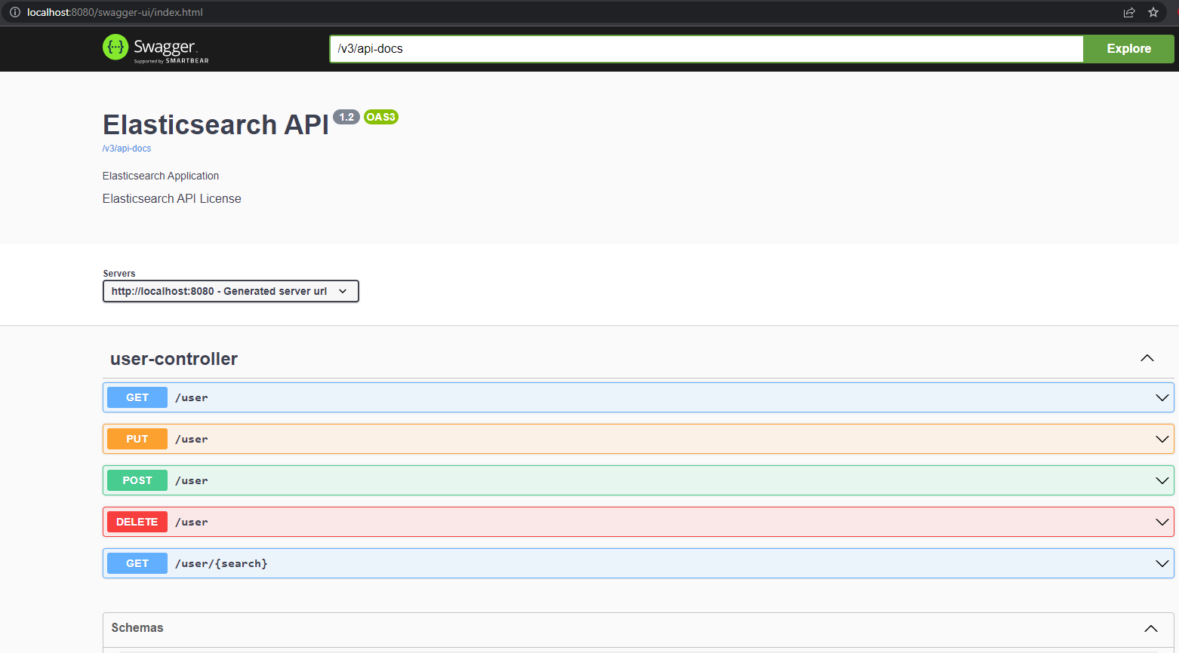Image resolution: width=1179 pixels, height=653 pixels.
Task: Click the PUT badge on /user endpoint
Action: [x=137, y=438]
